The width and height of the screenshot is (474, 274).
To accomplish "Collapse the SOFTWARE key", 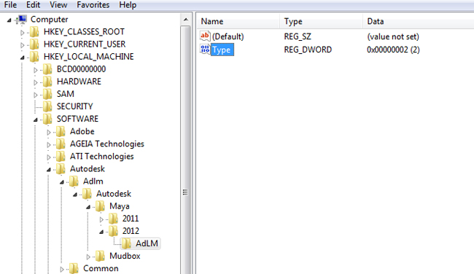I will click(36, 120).
